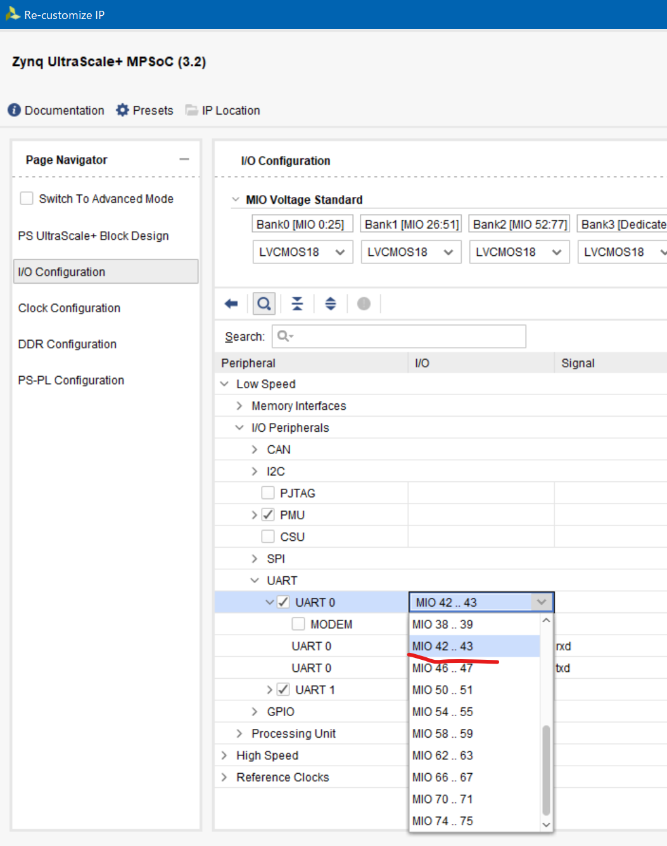
Task: Check the CSU checkbox
Action: [x=268, y=536]
